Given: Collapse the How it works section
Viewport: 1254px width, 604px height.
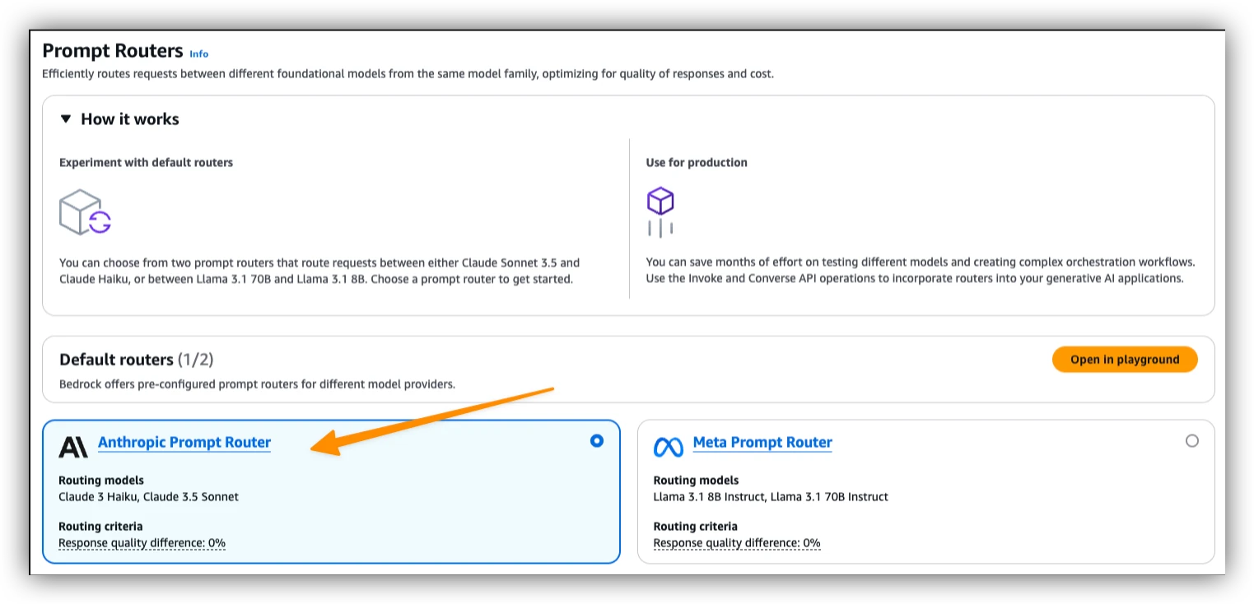Looking at the screenshot, I should tap(66, 119).
